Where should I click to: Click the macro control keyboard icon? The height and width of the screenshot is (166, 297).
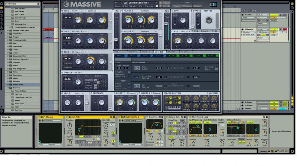click(x=173, y=108)
